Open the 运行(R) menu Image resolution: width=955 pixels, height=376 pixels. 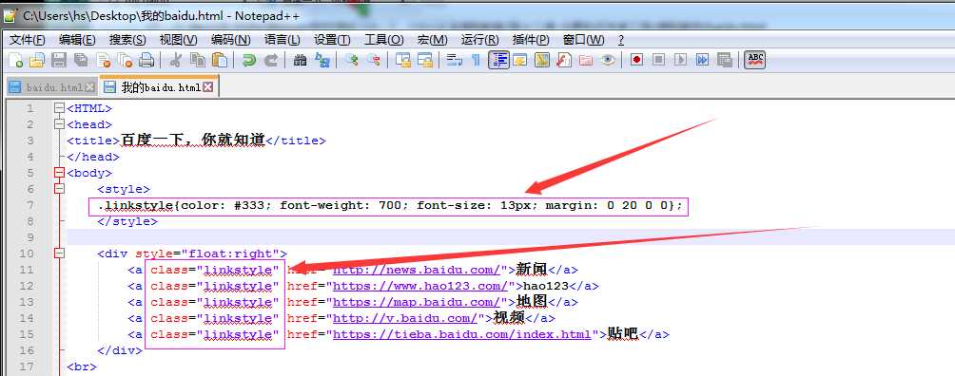point(480,40)
